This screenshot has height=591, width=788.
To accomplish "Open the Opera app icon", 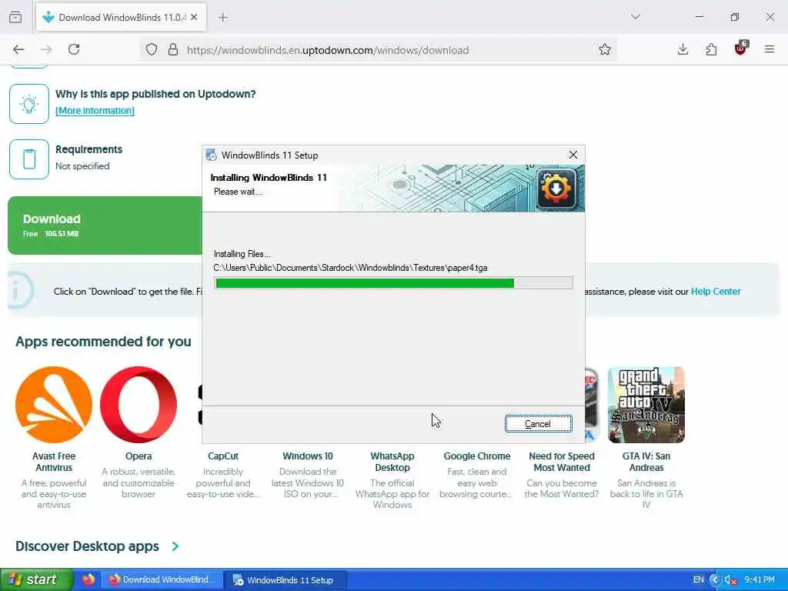I will tap(139, 405).
